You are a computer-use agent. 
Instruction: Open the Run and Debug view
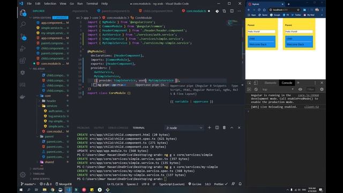pos(23,49)
